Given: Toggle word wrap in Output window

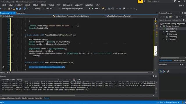Looking at the screenshot, I should point(78,80).
